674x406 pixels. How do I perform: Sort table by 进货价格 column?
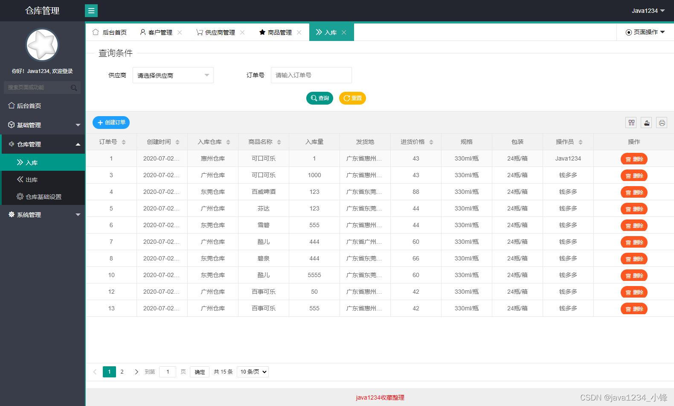pyautogui.click(x=431, y=142)
